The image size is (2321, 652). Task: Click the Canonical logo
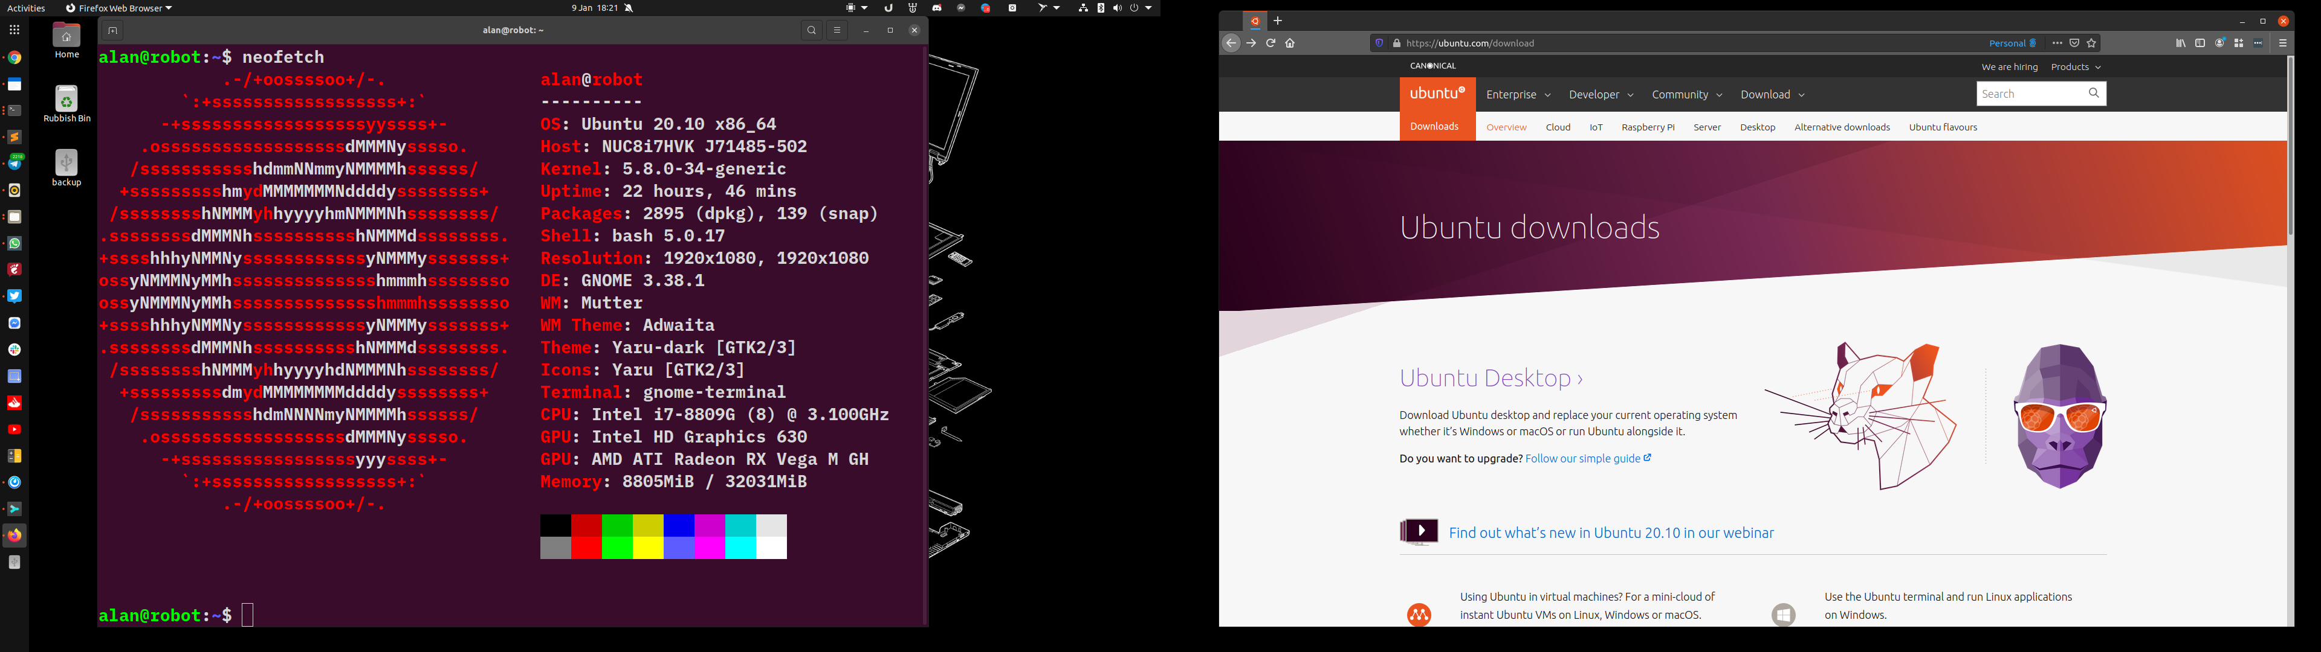pos(1432,66)
